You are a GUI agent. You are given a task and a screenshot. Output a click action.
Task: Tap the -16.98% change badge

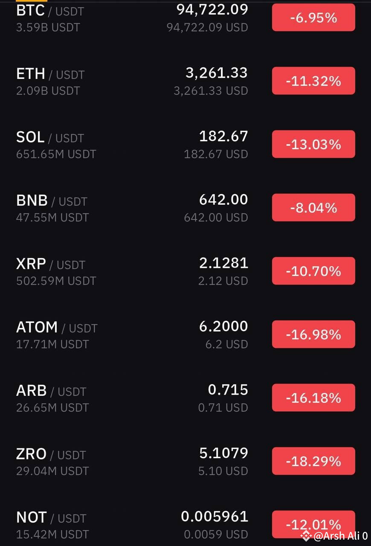pyautogui.click(x=313, y=334)
